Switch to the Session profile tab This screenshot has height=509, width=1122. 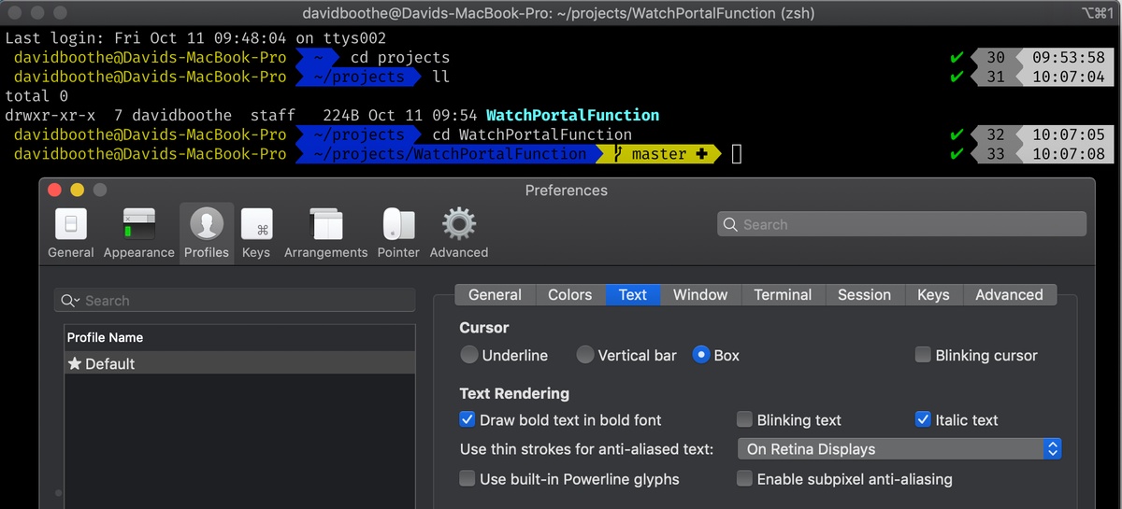click(864, 294)
